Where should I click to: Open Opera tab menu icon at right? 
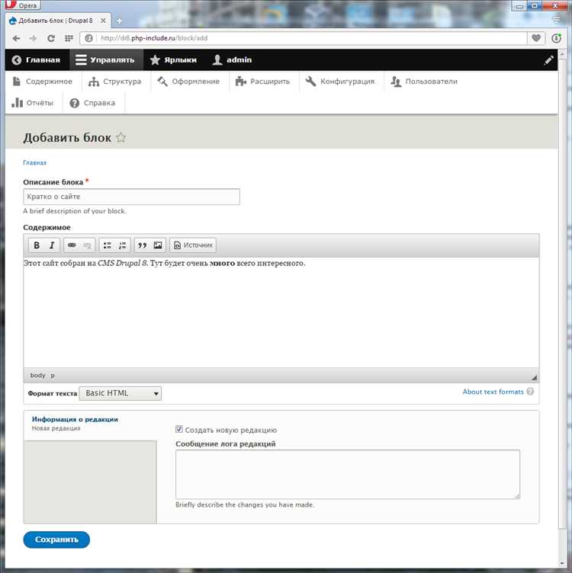[556, 20]
